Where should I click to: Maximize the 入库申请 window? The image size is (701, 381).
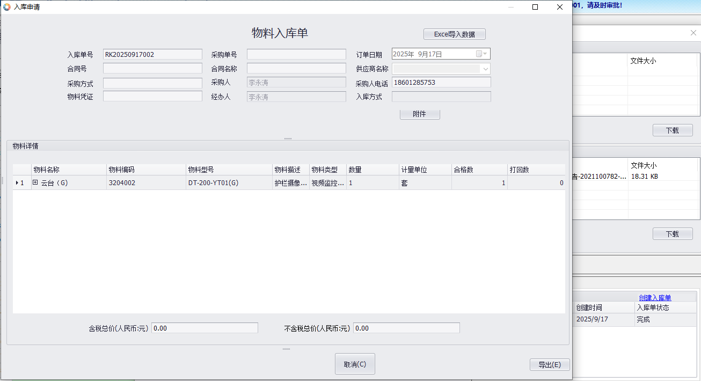point(535,7)
